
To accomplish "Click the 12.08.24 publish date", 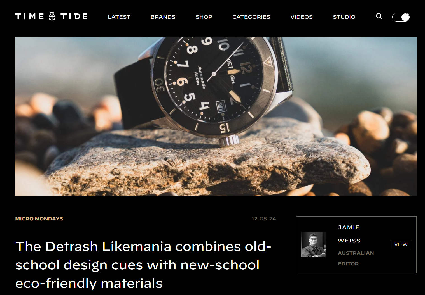I will tap(264, 219).
